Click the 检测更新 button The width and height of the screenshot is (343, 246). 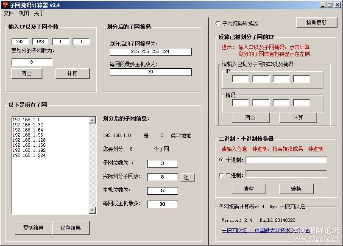point(316,23)
